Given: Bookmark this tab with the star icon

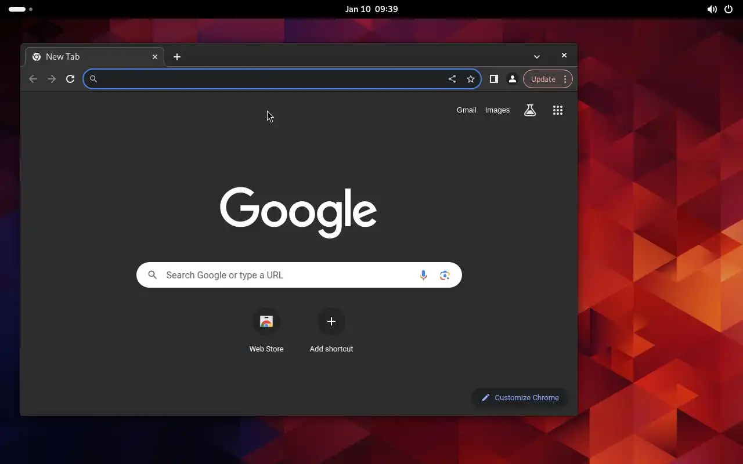Looking at the screenshot, I should click(x=471, y=79).
